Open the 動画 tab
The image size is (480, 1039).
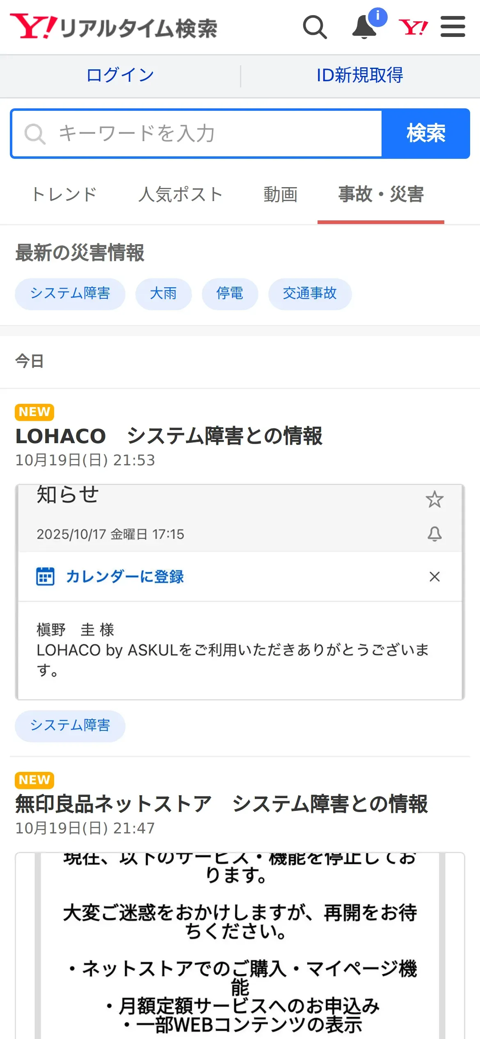point(280,194)
